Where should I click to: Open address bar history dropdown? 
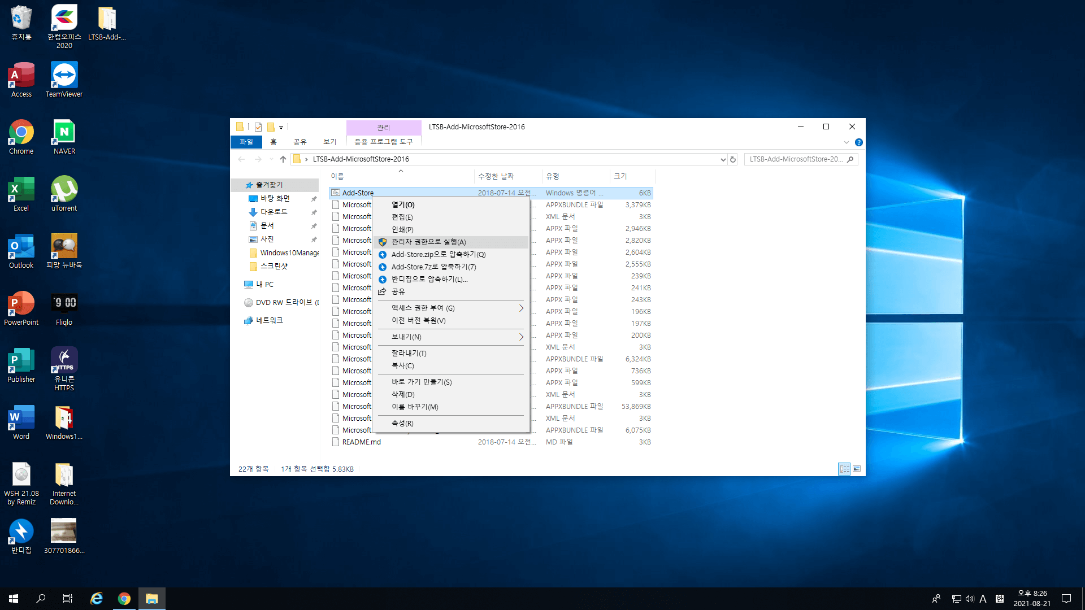[723, 159]
